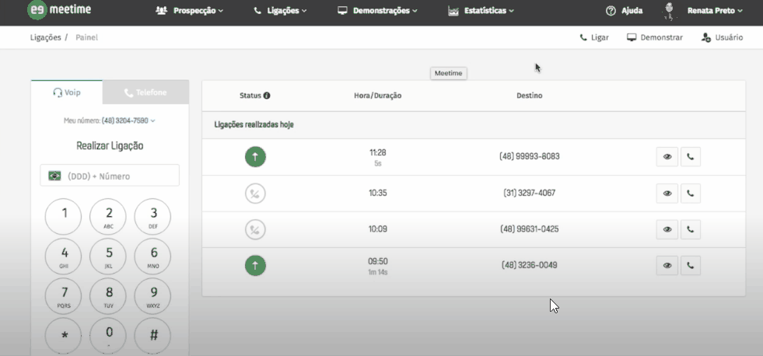763x356 pixels.
Task: View details of the 11:28 call via eye icon
Action: (667, 156)
